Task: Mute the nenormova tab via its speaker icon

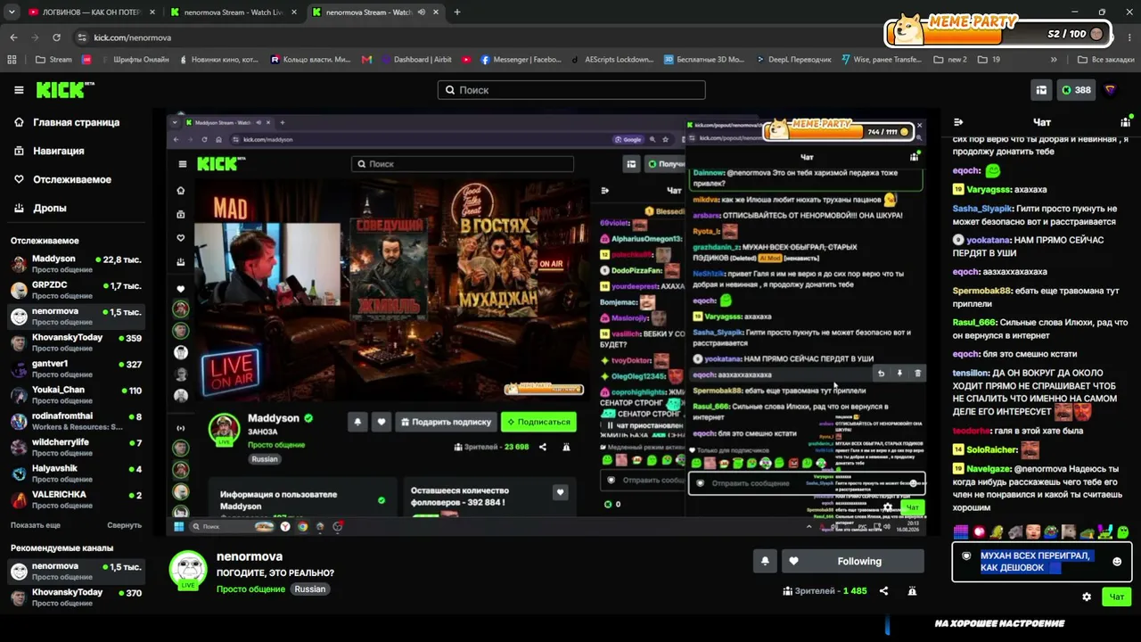Action: tap(423, 12)
